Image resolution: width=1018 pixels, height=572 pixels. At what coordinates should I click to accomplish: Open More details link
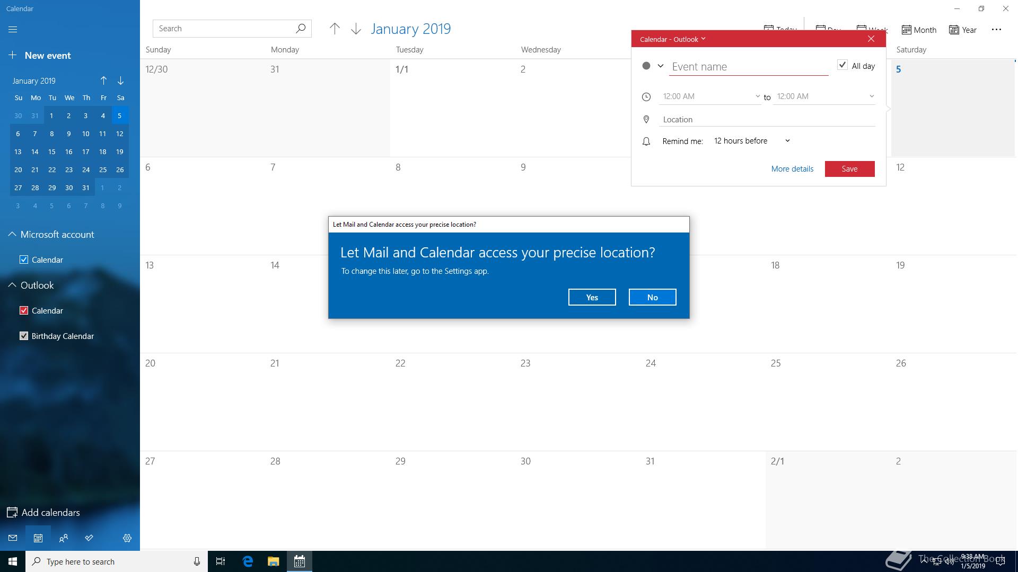click(x=792, y=169)
